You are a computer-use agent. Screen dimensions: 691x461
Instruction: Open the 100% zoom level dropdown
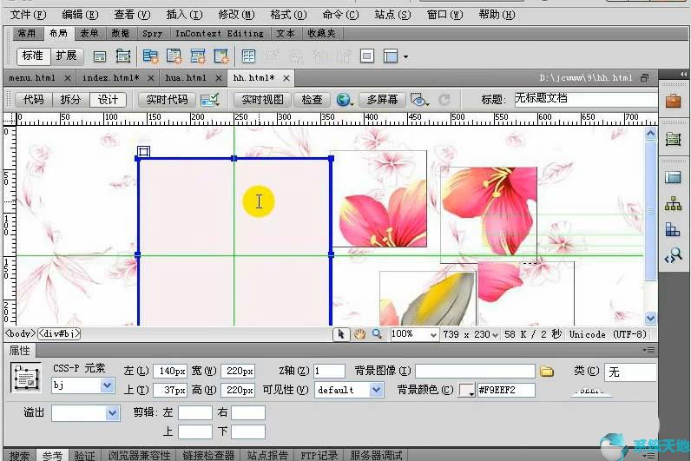click(x=433, y=335)
